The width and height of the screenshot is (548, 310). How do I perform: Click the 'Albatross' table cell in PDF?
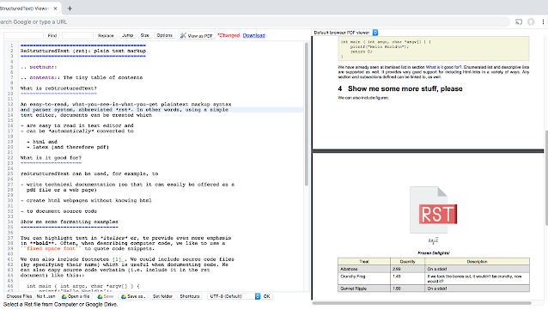[x=364, y=269]
